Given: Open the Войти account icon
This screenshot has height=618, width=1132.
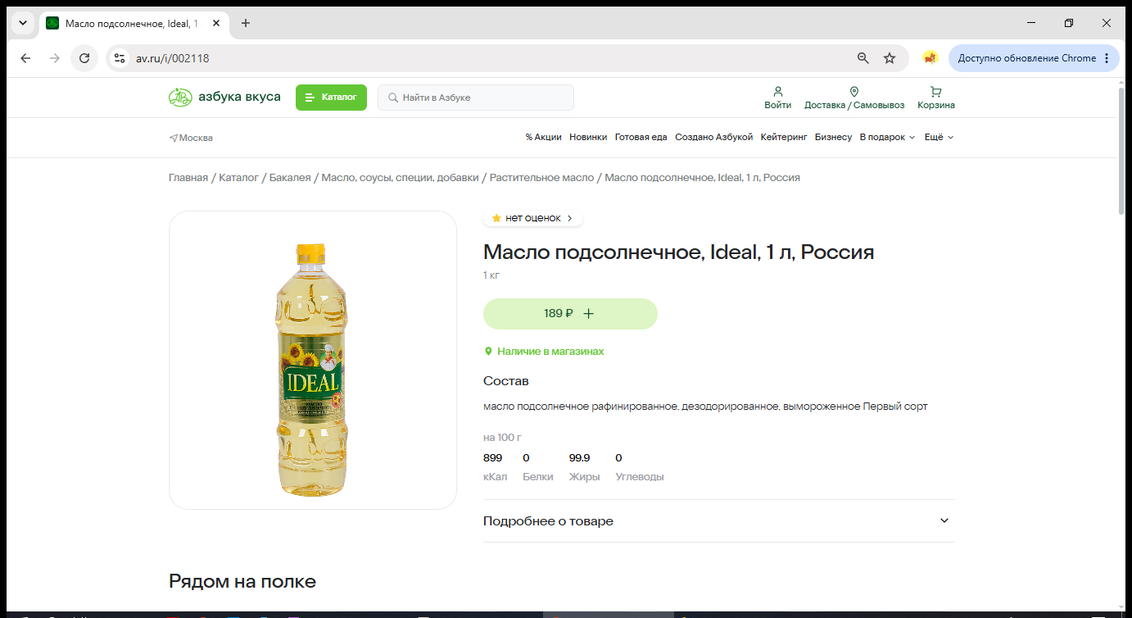Looking at the screenshot, I should point(778,98).
